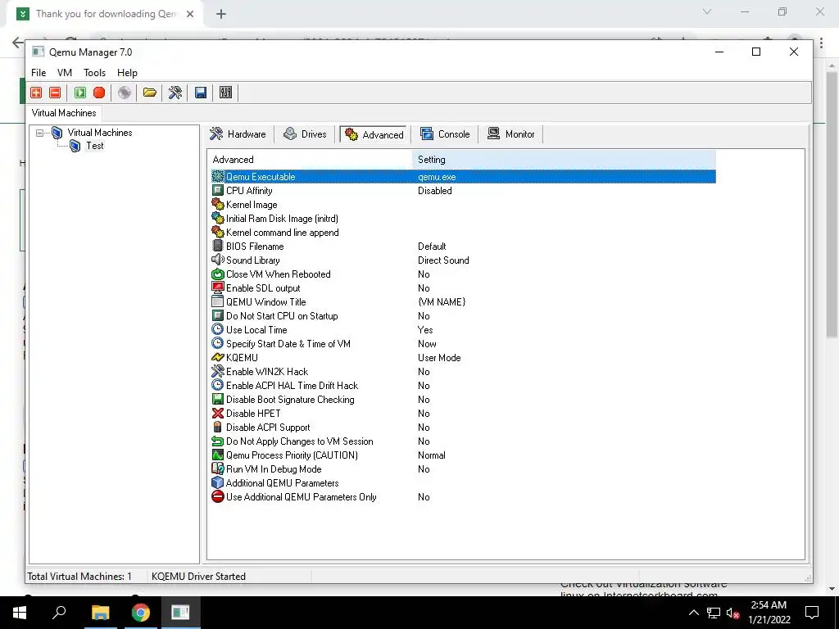Open the File menu

click(x=39, y=73)
